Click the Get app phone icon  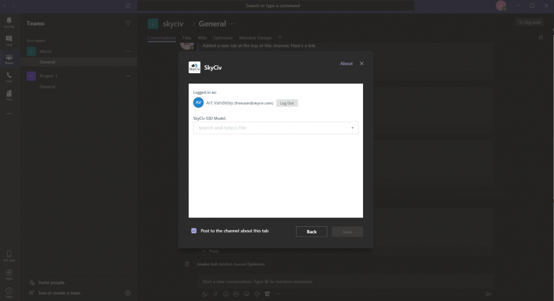pyautogui.click(x=9, y=256)
